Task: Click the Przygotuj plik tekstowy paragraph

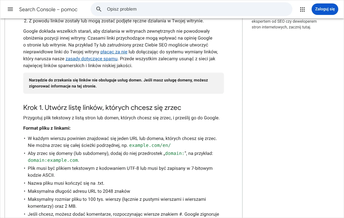Action: click(121, 118)
